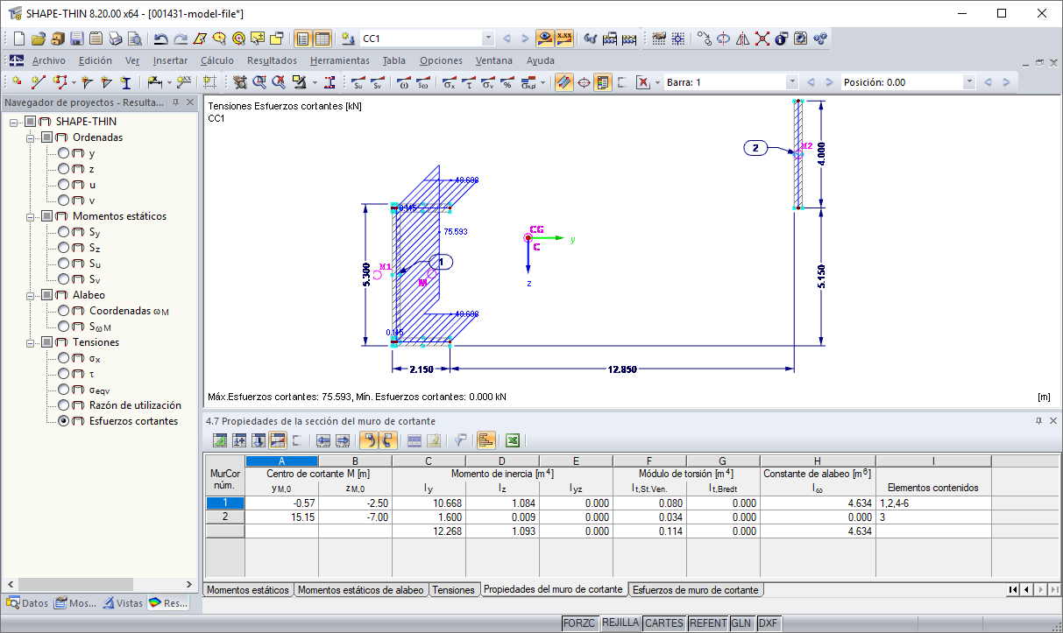Go to previous table arrow icon
The height and width of the screenshot is (633, 1063).
coord(324,440)
